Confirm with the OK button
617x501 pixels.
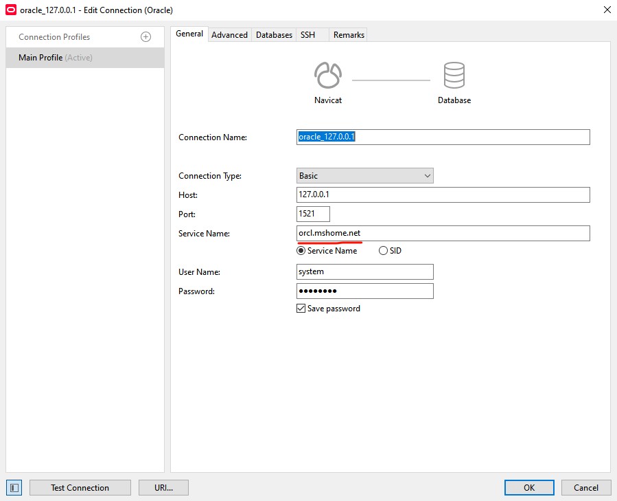[x=529, y=487]
